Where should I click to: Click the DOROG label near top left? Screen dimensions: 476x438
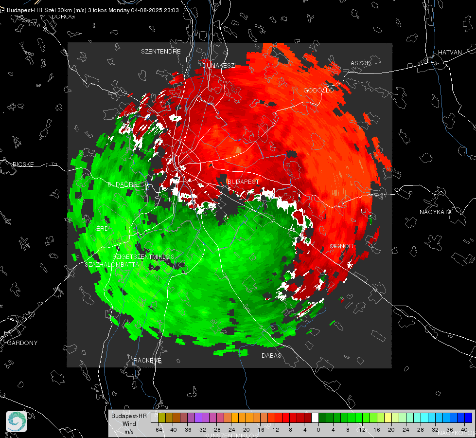click(63, 17)
